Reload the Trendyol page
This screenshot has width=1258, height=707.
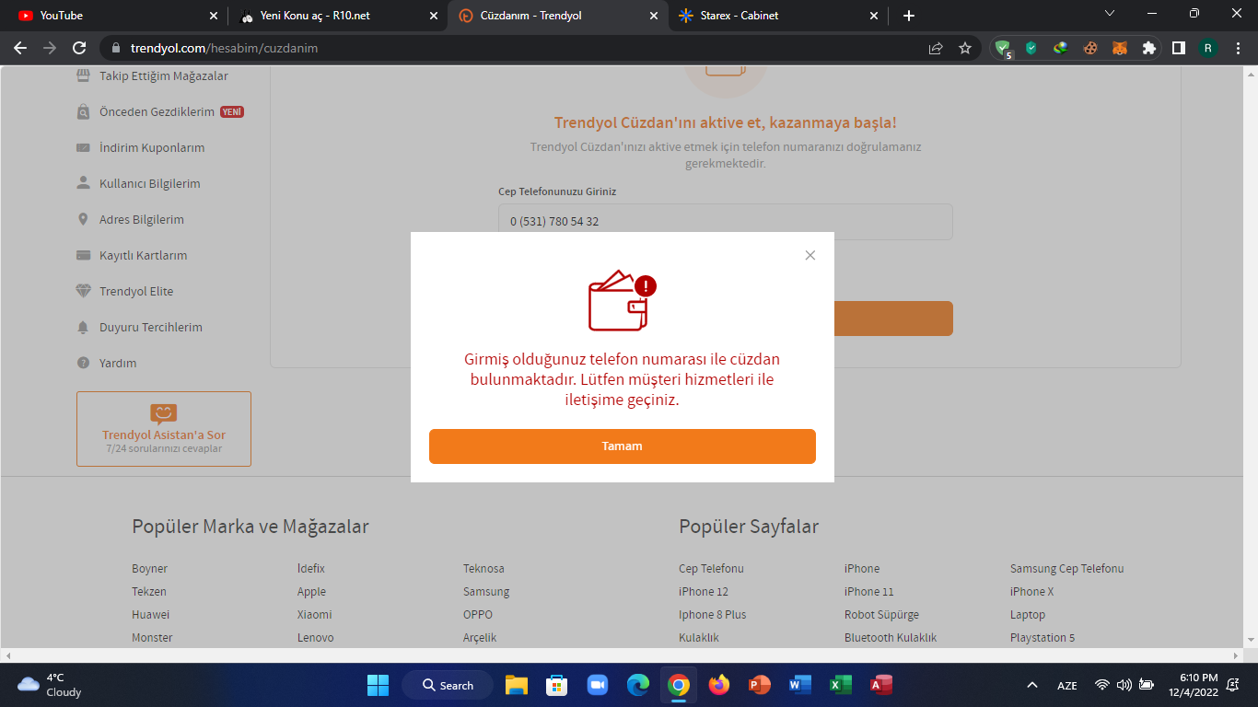(79, 48)
